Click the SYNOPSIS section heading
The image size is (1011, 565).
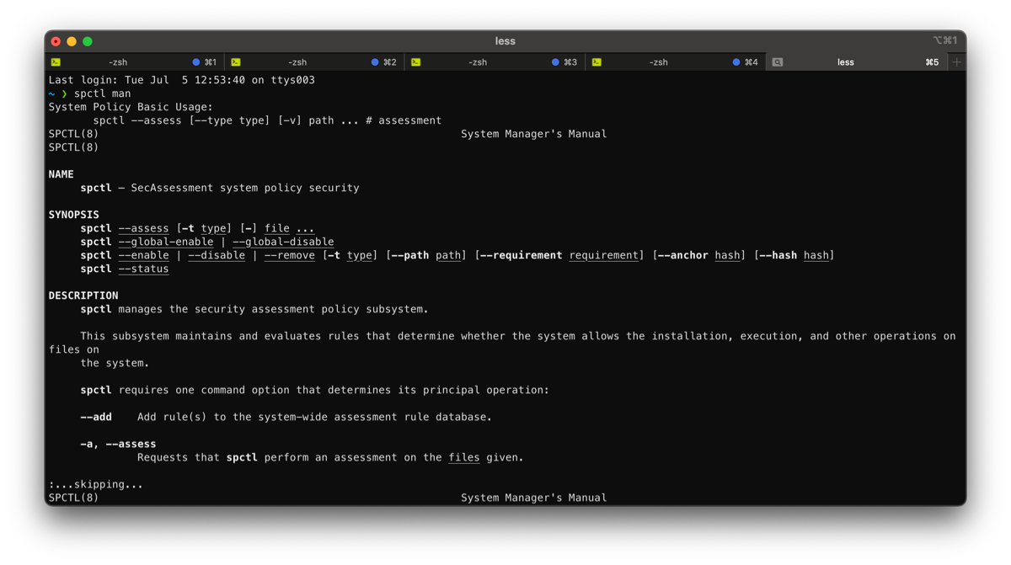click(74, 215)
